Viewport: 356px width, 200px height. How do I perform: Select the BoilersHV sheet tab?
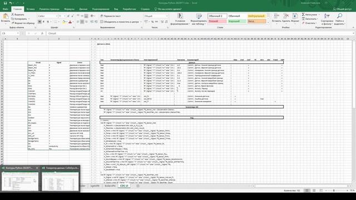pyautogui.click(x=110, y=186)
